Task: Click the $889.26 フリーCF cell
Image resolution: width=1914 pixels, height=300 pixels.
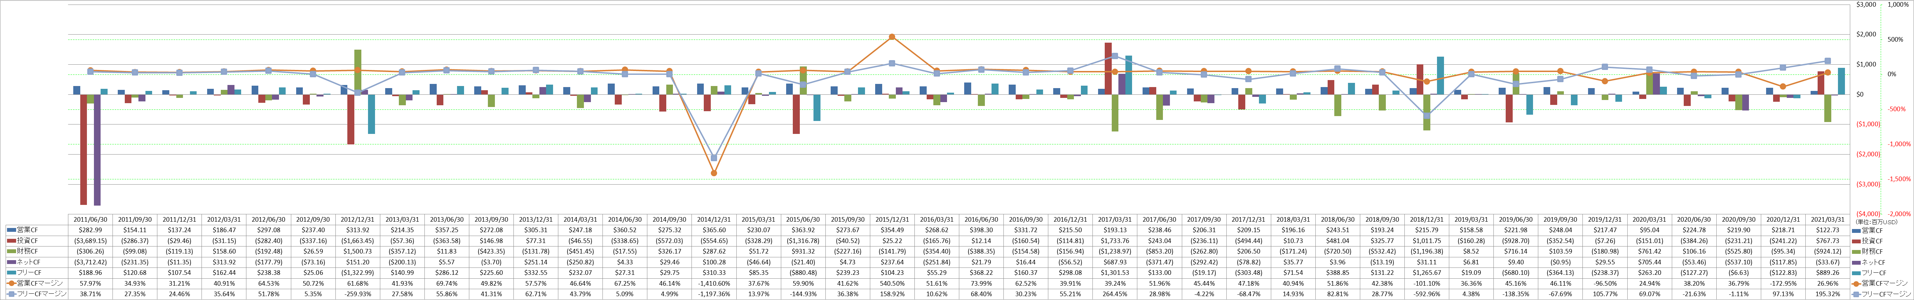Action: tap(1828, 273)
